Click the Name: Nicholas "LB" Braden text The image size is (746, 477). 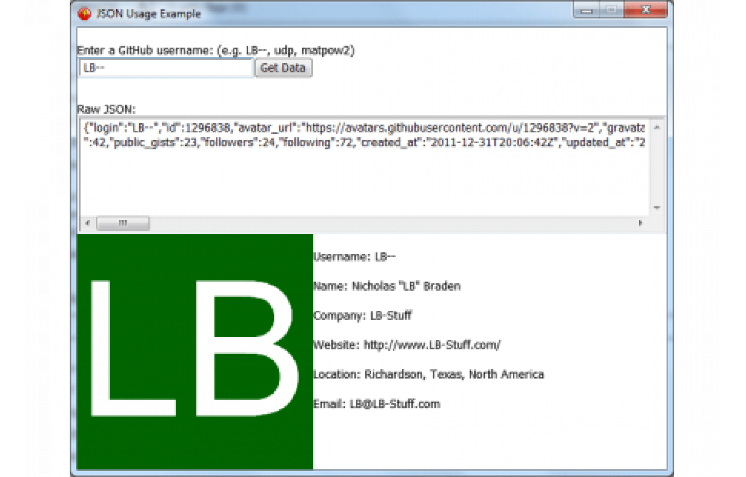click(x=387, y=286)
